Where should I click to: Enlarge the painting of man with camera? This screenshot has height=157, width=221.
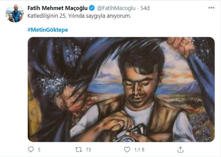coord(121,89)
